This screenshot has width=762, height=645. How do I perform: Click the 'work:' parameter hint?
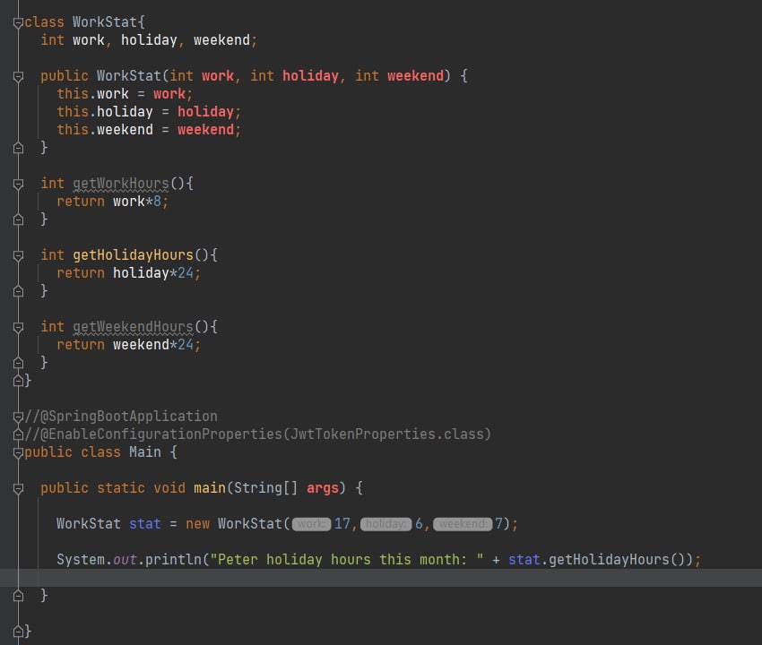pyautogui.click(x=311, y=524)
